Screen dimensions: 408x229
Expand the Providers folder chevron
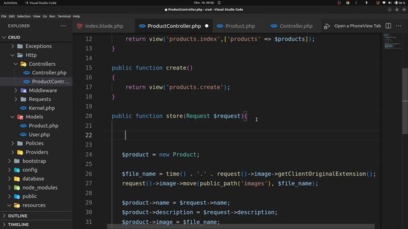12,152
